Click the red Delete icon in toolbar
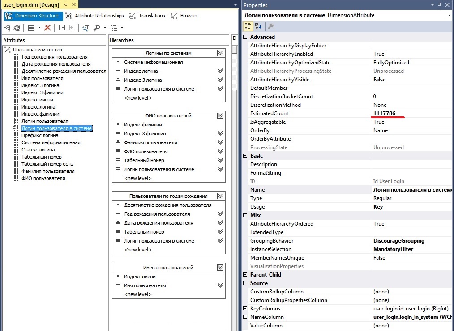 47,28
